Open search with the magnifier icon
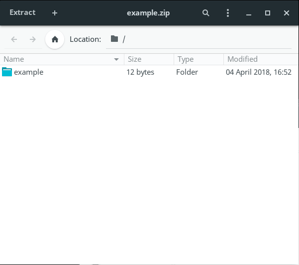The height and width of the screenshot is (265, 299). [206, 13]
